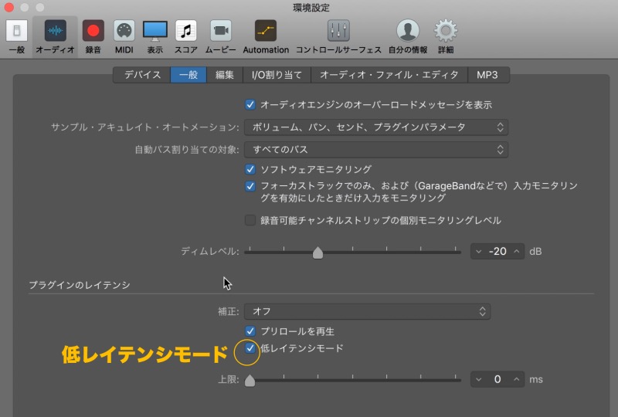
Task: Toggle オーディオエンジンのオーバーロードメッセージを表示 checkbox
Action: [250, 105]
